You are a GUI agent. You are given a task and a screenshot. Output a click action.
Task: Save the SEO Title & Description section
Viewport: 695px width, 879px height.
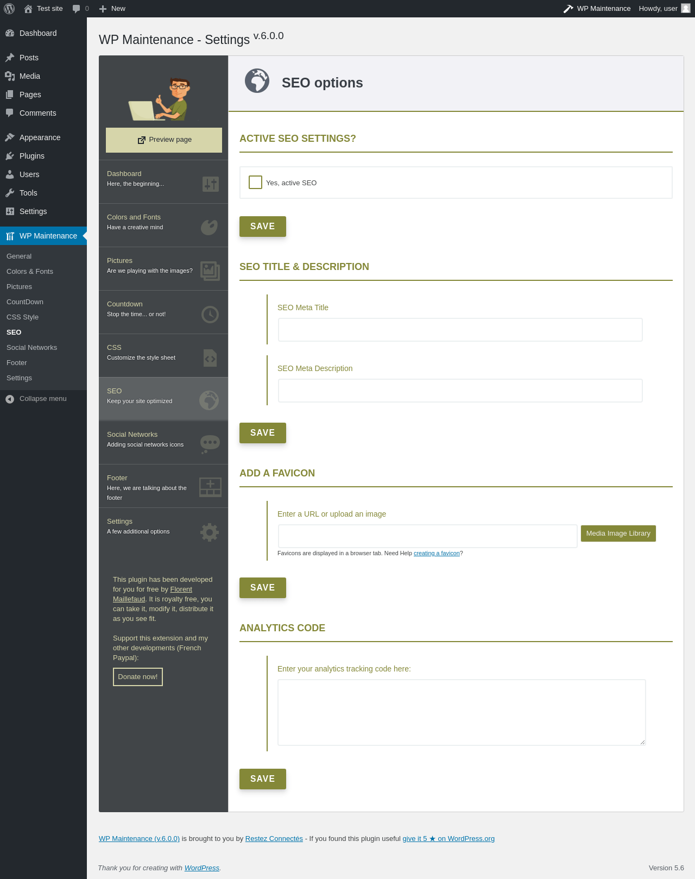pyautogui.click(x=263, y=433)
